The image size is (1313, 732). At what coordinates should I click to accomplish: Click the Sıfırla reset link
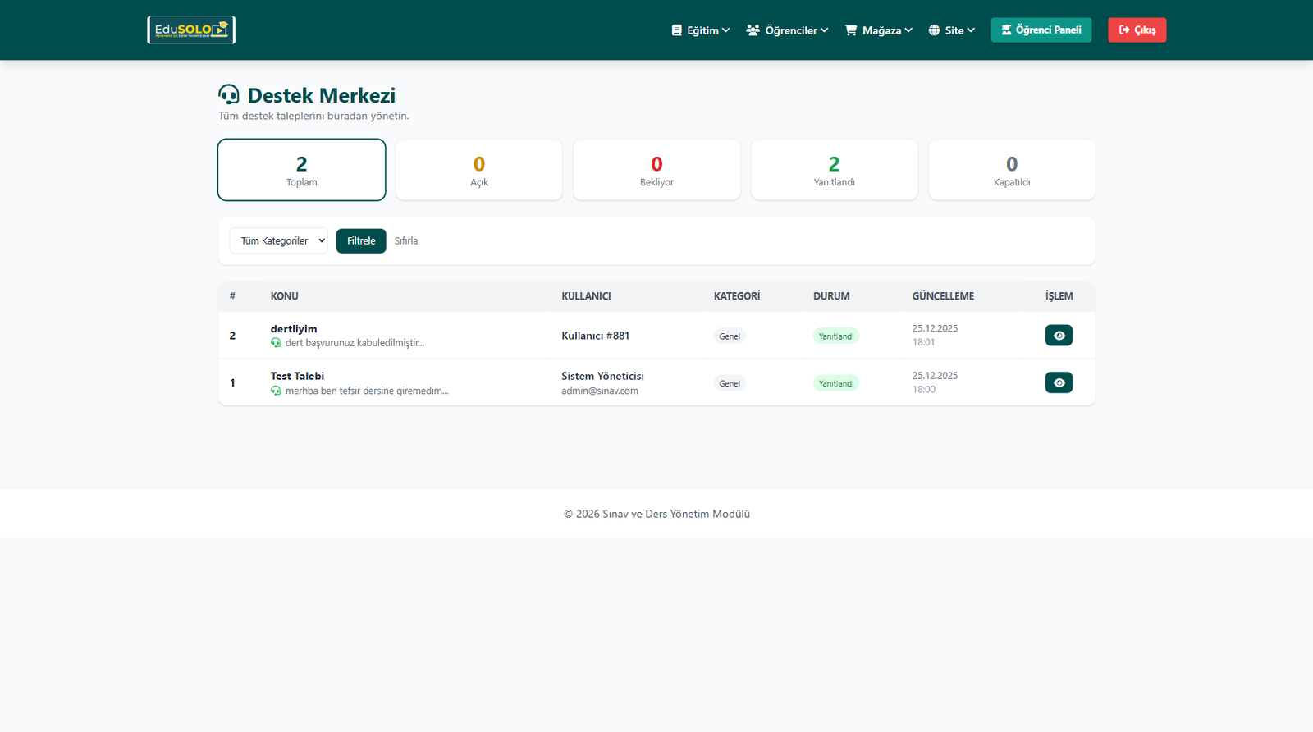click(406, 241)
